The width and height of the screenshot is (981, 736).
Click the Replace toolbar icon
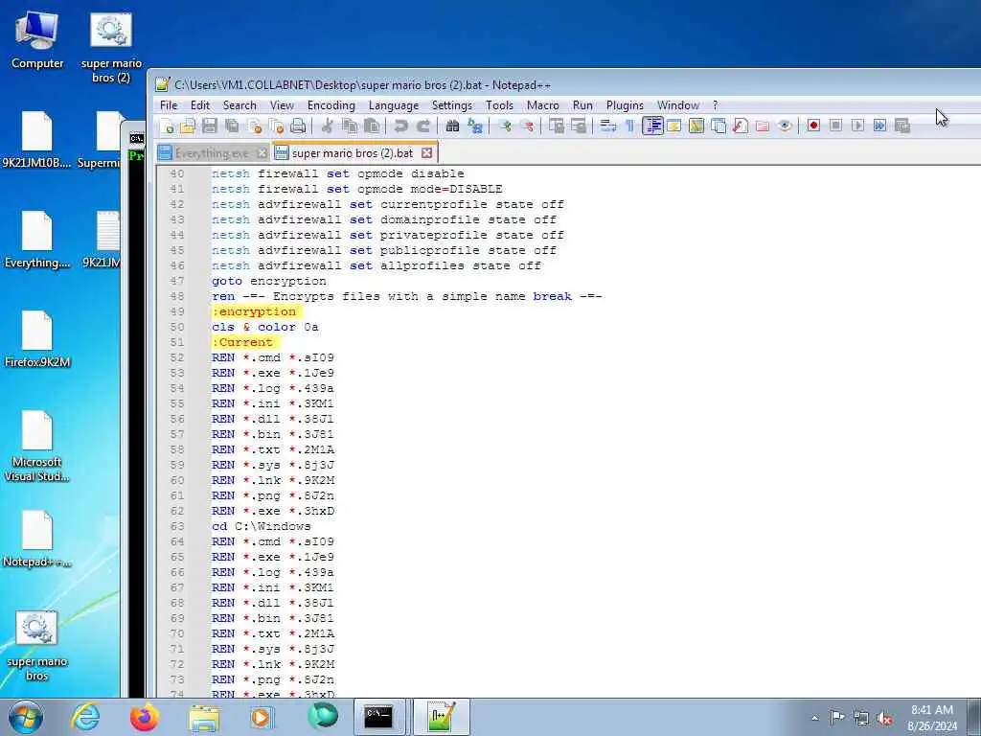pyautogui.click(x=475, y=126)
